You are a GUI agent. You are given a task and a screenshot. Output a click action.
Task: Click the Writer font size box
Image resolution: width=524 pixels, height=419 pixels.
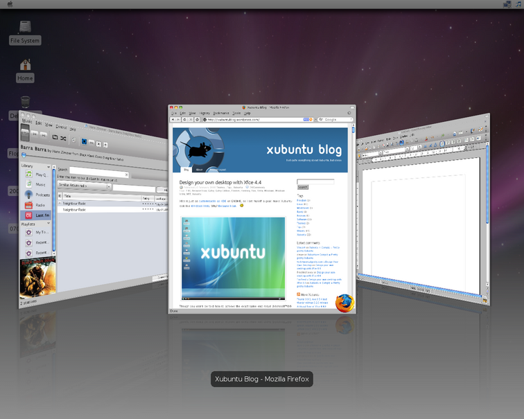[415, 148]
